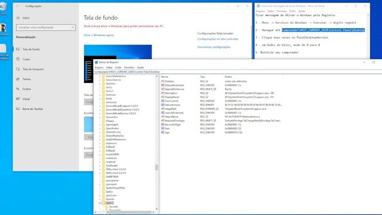Image resolution: width=382 pixels, height=215 pixels.
Task: Expand the ServiceModelEndpoint 3.0.0.0 key
Action: (100, 106)
